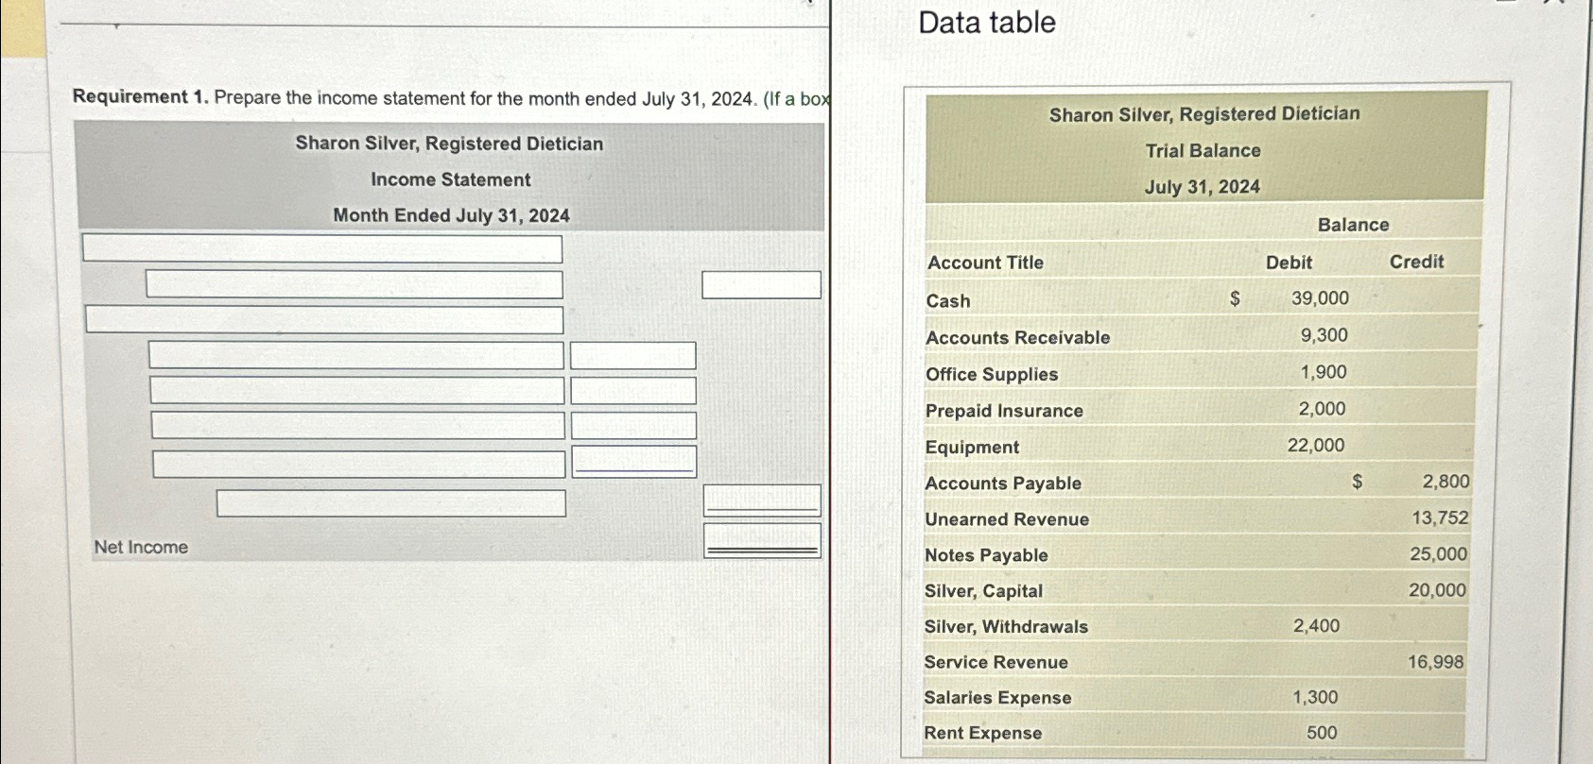Screen dimensions: 1593x764
Task: Select the Accounts Receivable row label
Action: click(x=1017, y=338)
